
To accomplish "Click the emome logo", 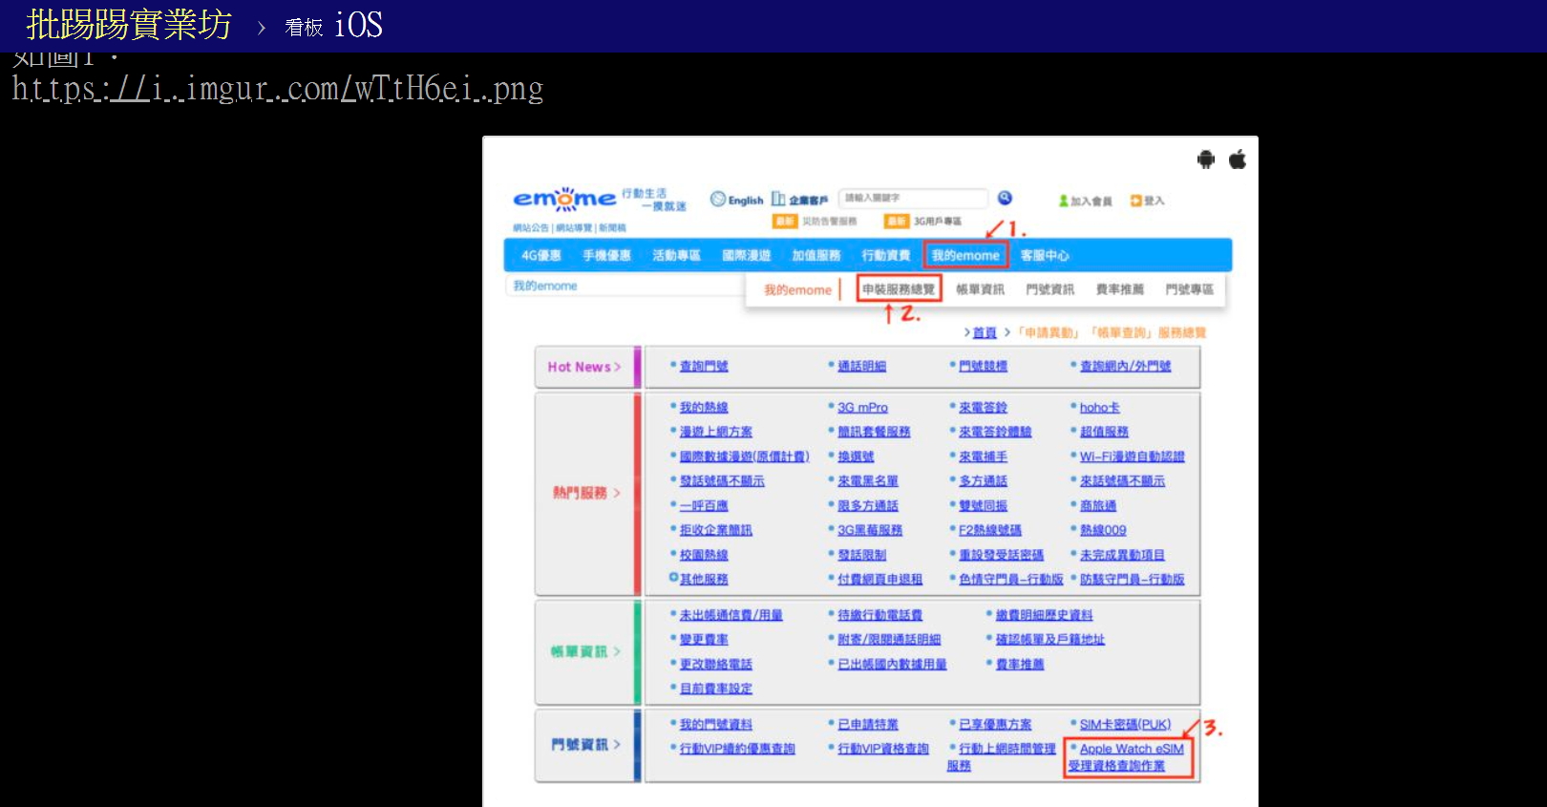I will [564, 199].
